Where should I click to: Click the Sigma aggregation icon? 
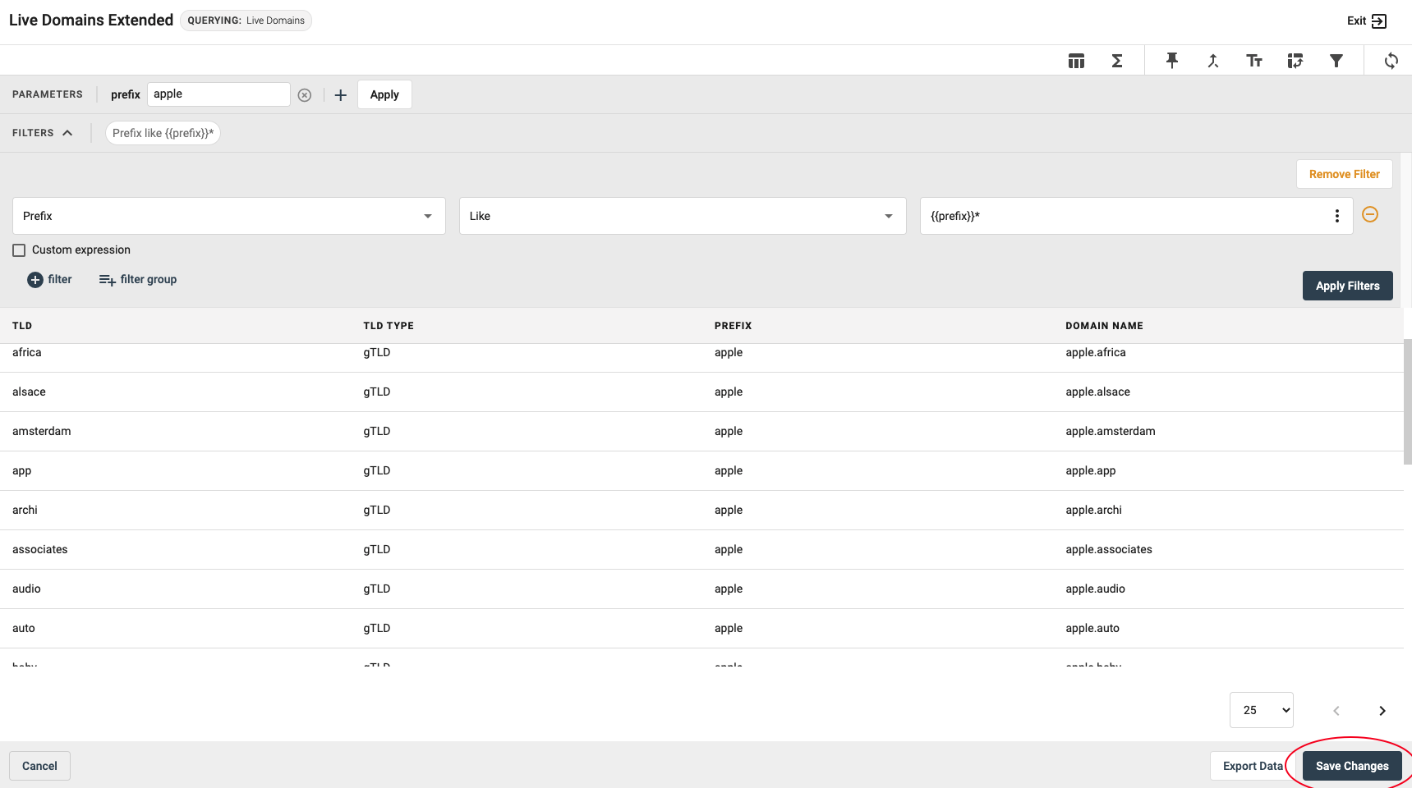tap(1117, 61)
